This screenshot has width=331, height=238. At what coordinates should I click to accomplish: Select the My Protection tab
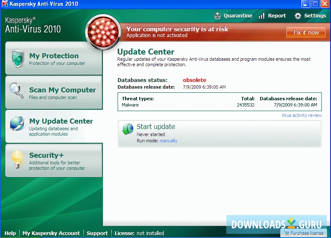(54, 58)
